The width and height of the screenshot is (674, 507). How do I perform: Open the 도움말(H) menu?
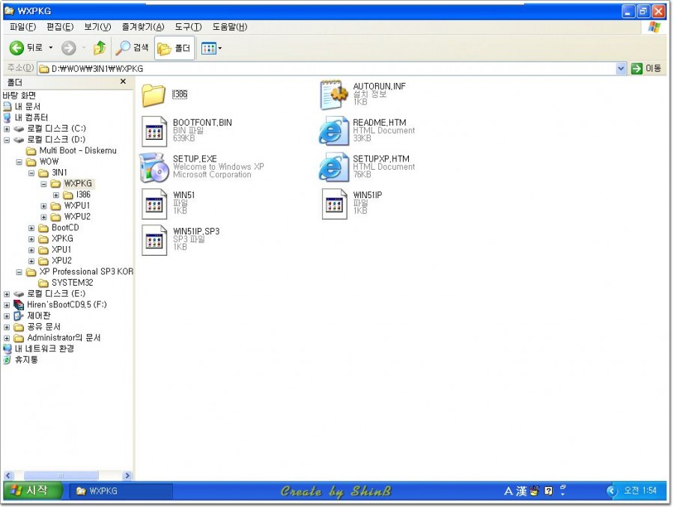[230, 27]
